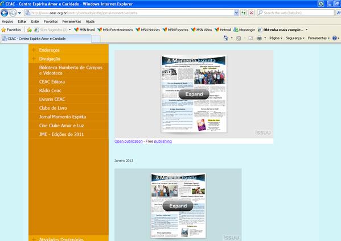Click the search magnifier button at right

[x=338, y=13]
